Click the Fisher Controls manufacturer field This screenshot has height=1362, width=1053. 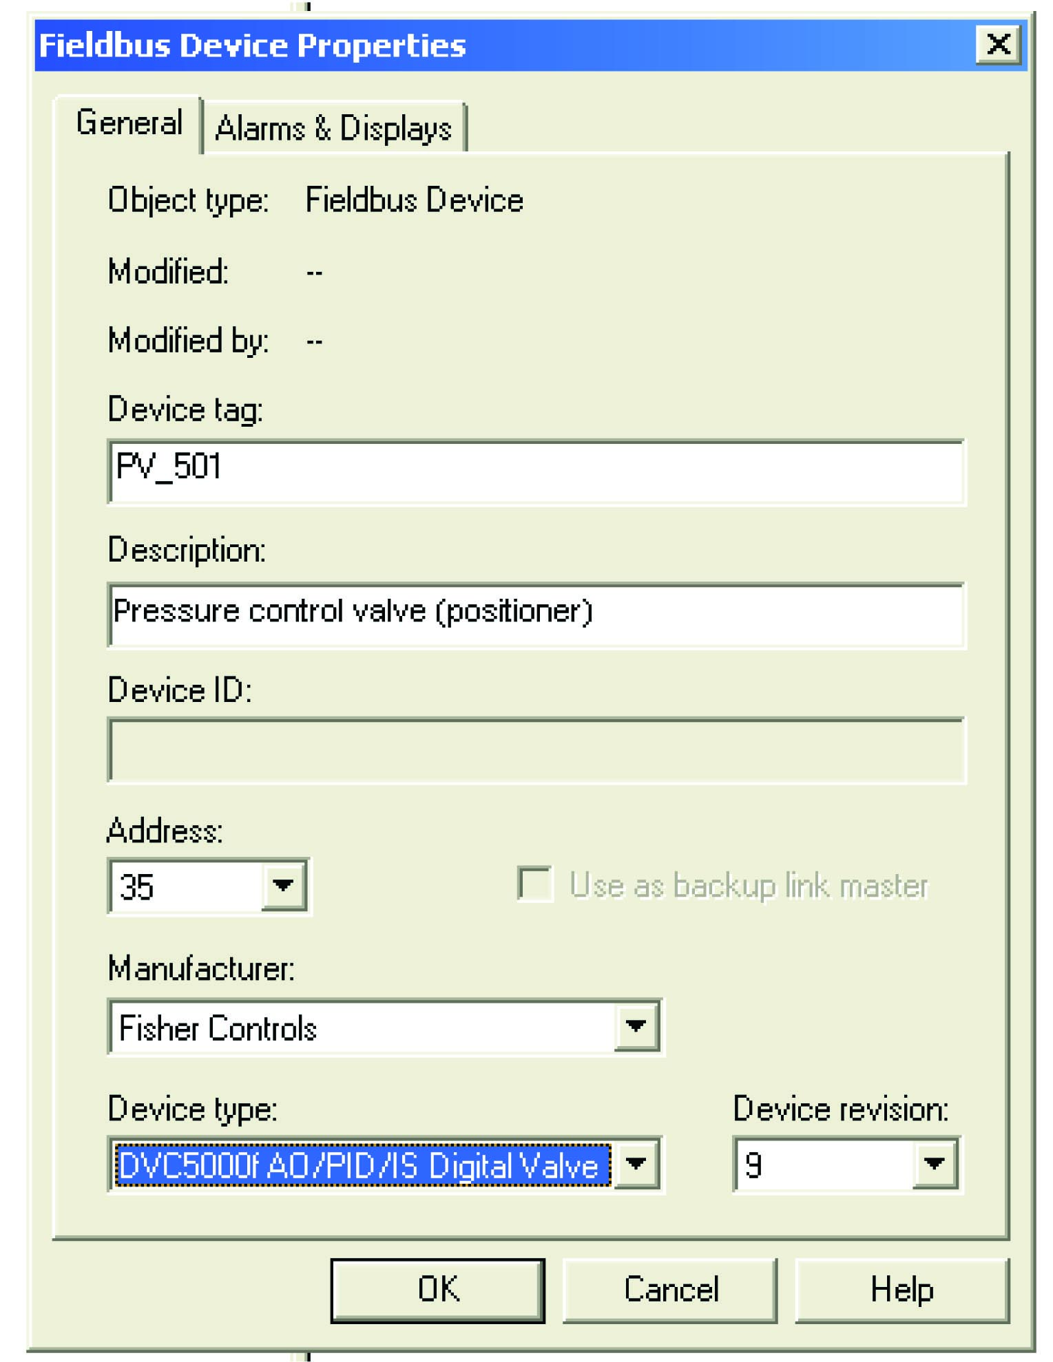(363, 1027)
